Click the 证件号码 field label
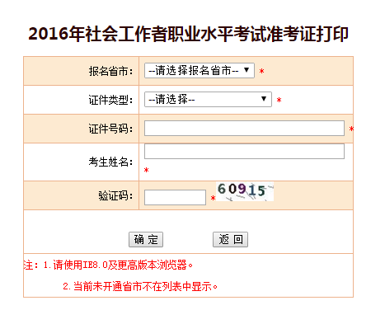 pyautogui.click(x=110, y=129)
